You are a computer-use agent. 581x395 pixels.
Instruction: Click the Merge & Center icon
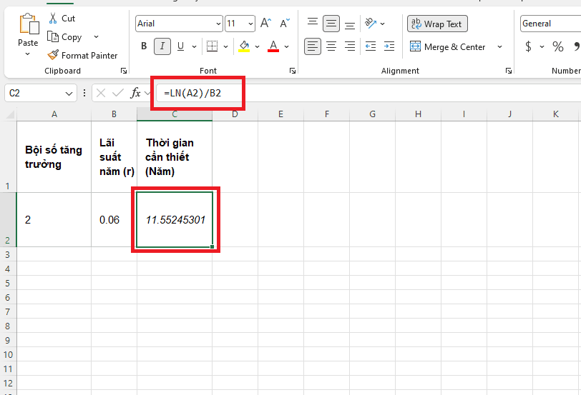pos(416,46)
